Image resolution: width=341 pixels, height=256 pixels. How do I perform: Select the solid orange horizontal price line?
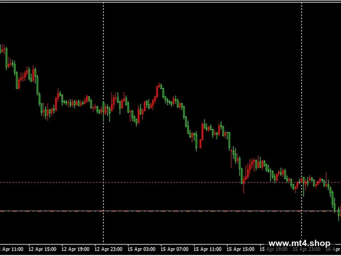coord(170,211)
